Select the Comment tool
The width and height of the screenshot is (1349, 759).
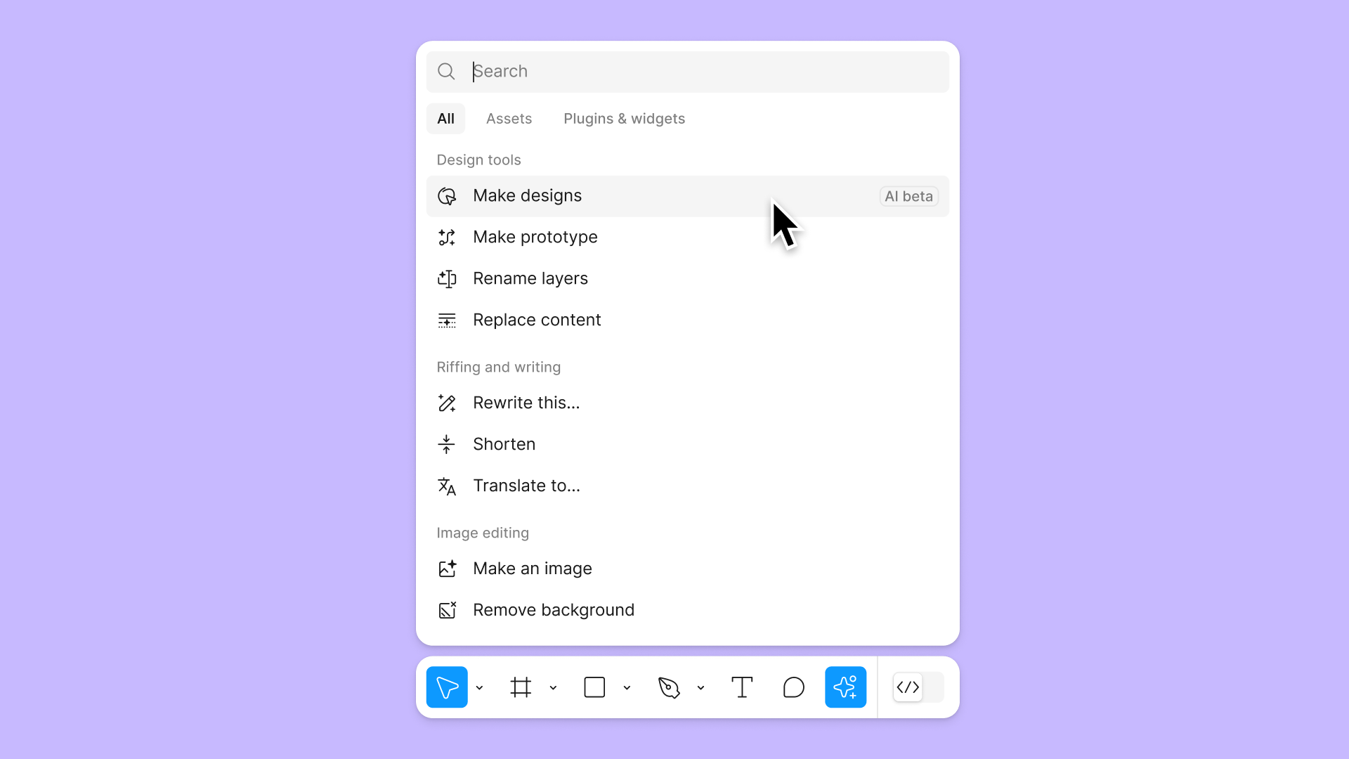tap(793, 687)
